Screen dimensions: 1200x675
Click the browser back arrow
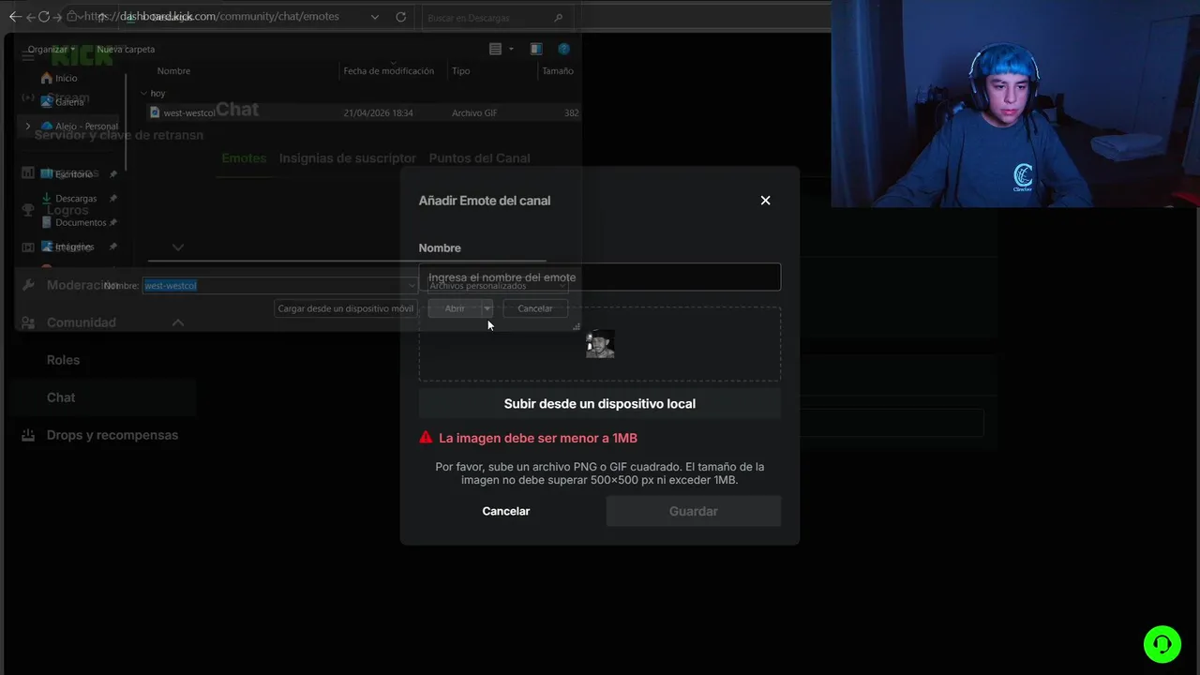pyautogui.click(x=14, y=17)
